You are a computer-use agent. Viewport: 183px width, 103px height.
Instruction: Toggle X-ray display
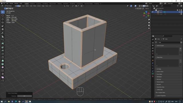[x=140, y=6]
